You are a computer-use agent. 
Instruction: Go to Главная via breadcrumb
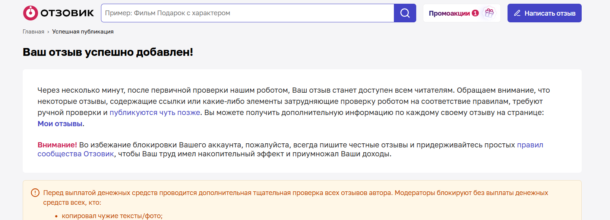coord(34,32)
